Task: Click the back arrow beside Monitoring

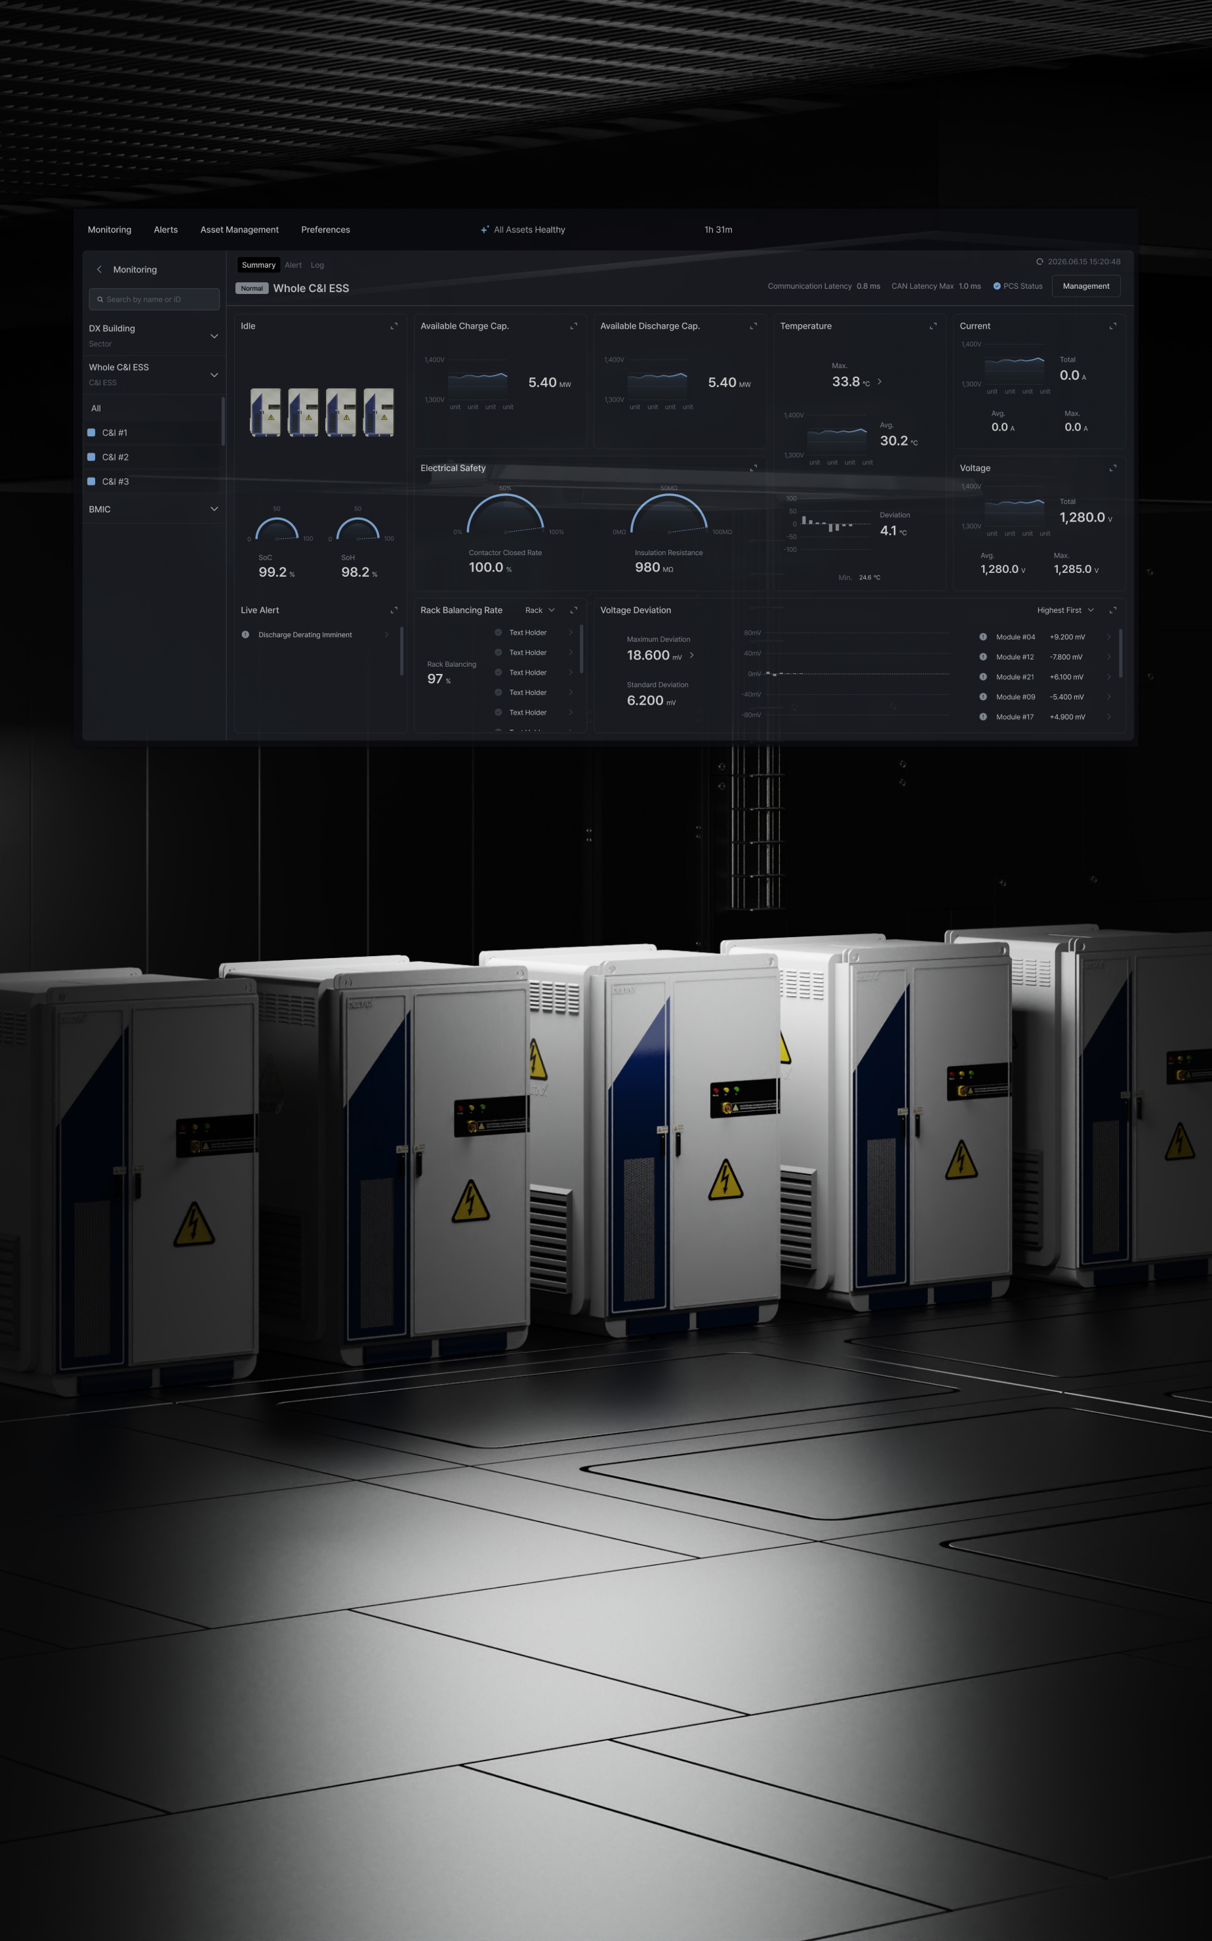Action: click(100, 270)
